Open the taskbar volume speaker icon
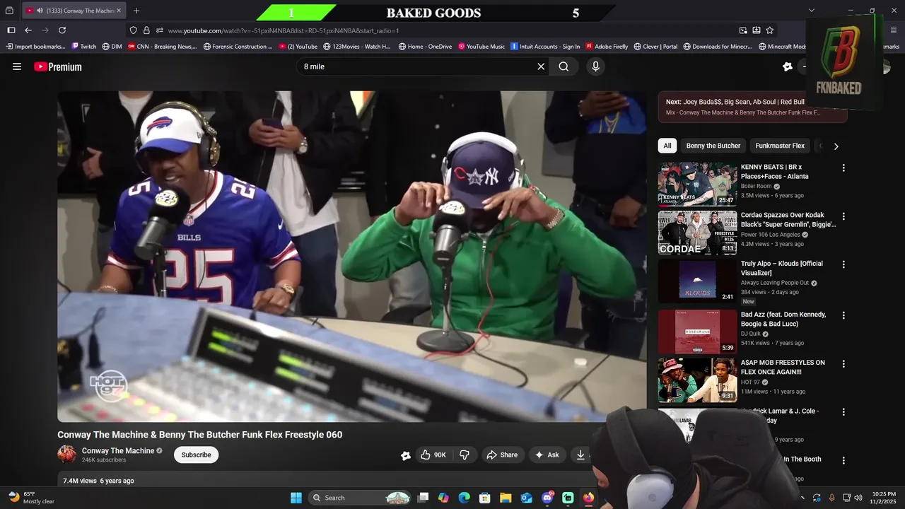This screenshot has width=905, height=509. tap(858, 498)
